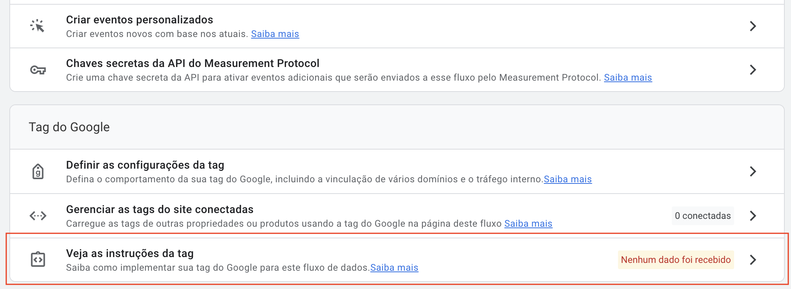The width and height of the screenshot is (791, 289).
Task: Click the Google tag settings icon
Action: (x=38, y=171)
